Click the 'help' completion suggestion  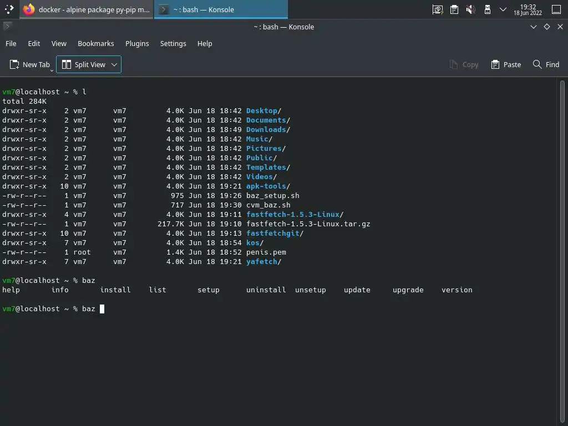tap(11, 290)
